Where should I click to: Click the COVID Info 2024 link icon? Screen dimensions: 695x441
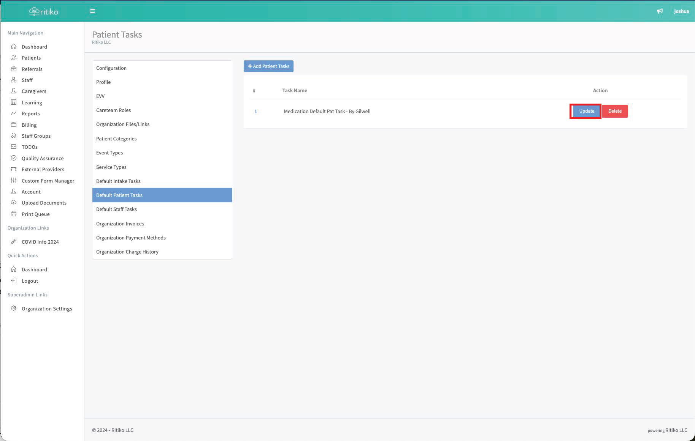(x=14, y=242)
